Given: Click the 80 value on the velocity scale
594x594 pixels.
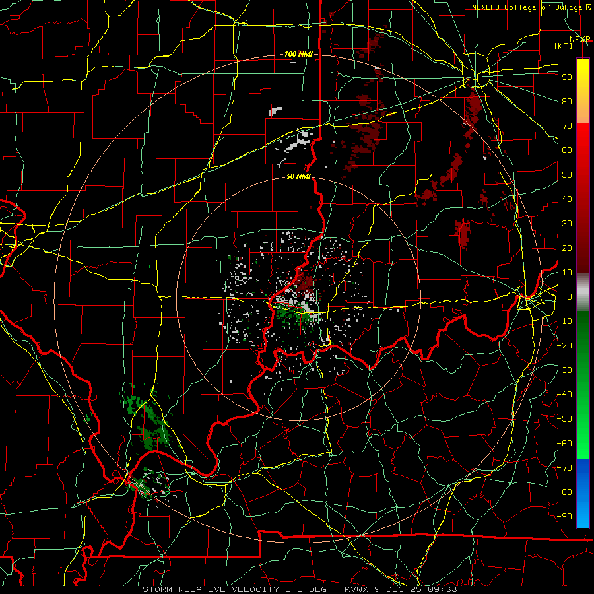Looking at the screenshot, I should tap(567, 101).
